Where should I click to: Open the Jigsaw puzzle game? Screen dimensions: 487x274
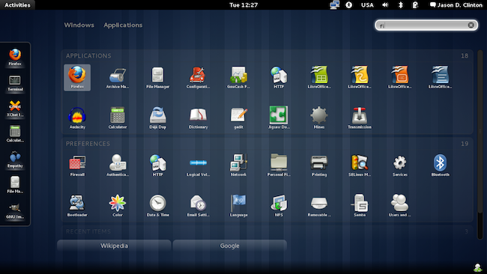click(279, 118)
